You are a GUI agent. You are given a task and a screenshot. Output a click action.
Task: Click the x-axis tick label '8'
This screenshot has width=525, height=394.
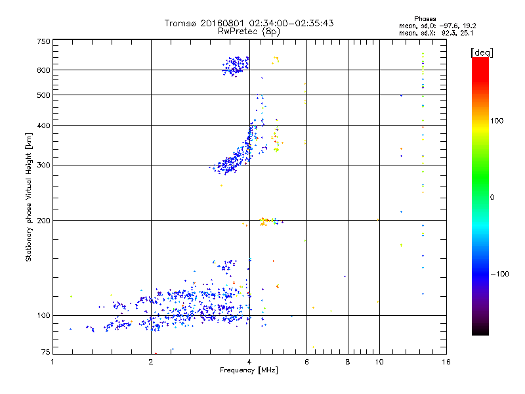click(348, 362)
